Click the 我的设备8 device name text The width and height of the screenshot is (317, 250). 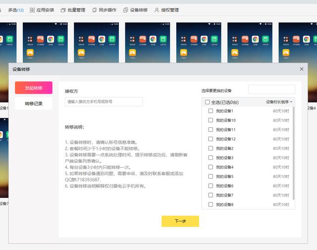tap(224, 204)
